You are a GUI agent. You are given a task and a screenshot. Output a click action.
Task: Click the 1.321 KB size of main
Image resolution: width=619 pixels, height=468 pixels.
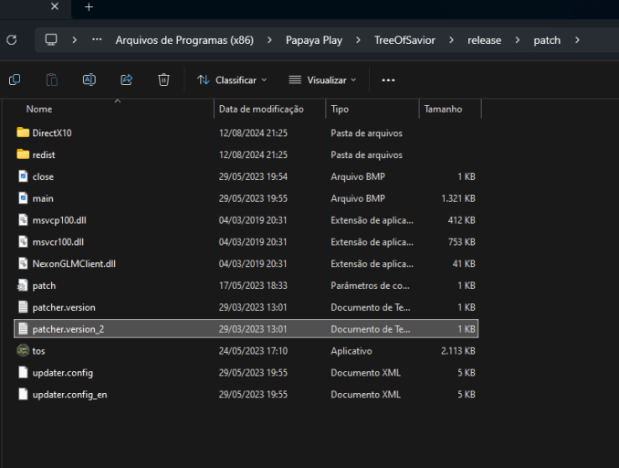pyautogui.click(x=458, y=198)
